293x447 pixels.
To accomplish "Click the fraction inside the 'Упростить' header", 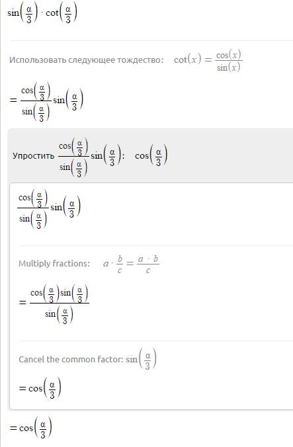I will point(73,157).
